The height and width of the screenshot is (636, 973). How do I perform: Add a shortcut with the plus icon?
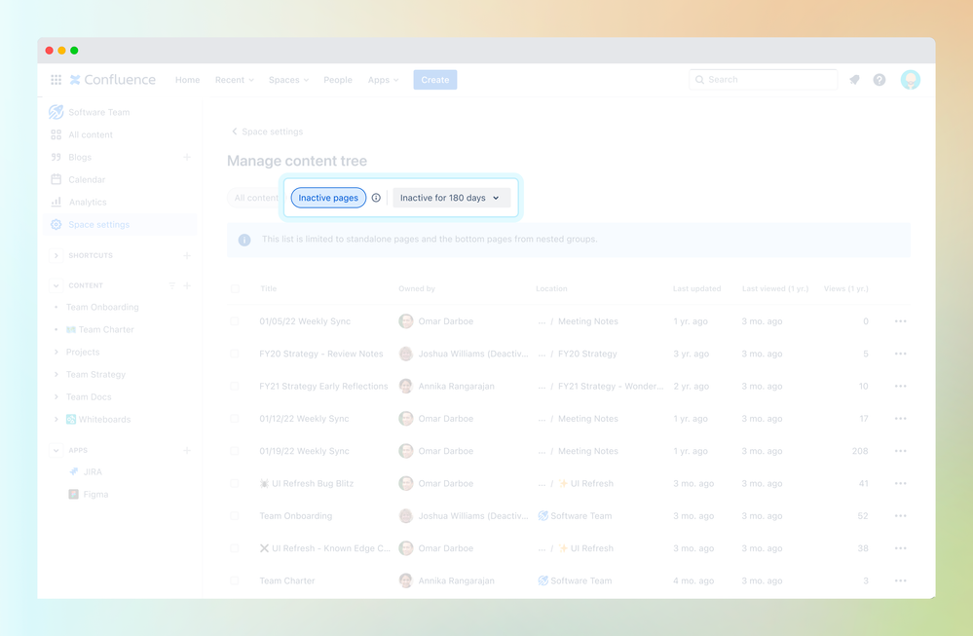click(x=187, y=255)
